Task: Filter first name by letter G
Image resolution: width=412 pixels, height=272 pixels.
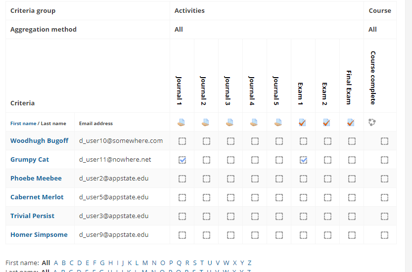Action: coord(102,263)
